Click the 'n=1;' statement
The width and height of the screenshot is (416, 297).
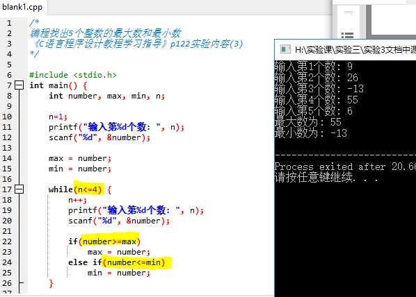[58, 117]
